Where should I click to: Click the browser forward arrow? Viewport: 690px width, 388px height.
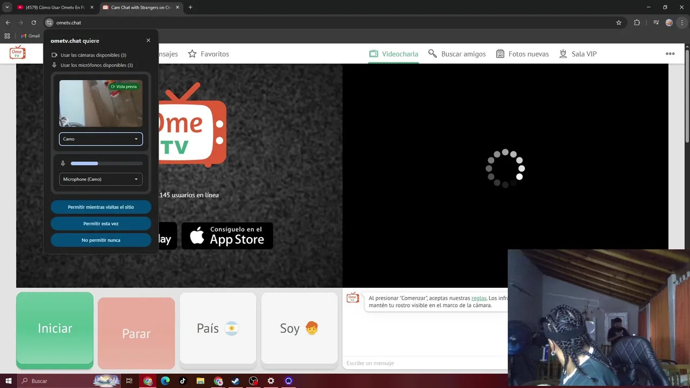point(20,23)
